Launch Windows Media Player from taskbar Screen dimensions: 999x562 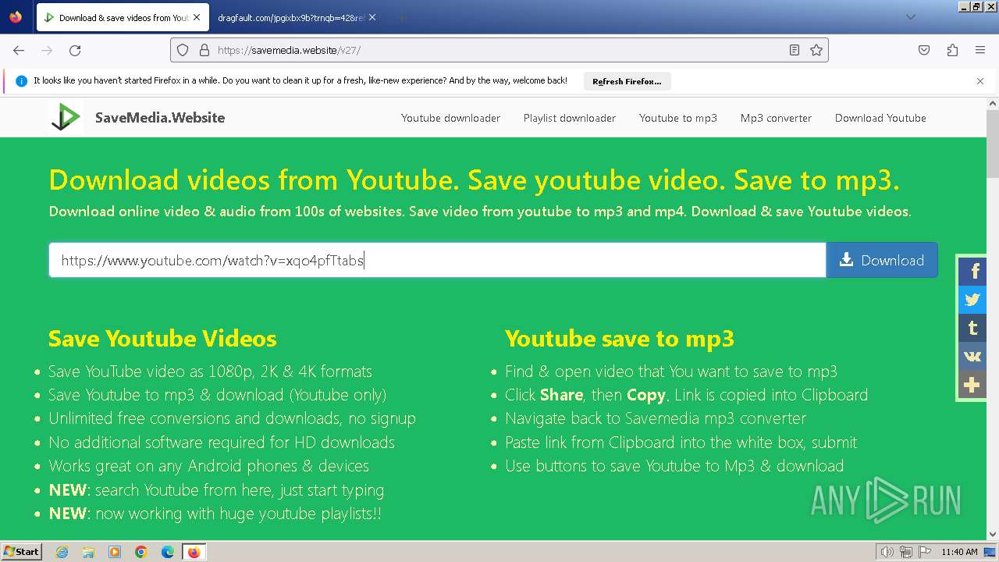[115, 552]
